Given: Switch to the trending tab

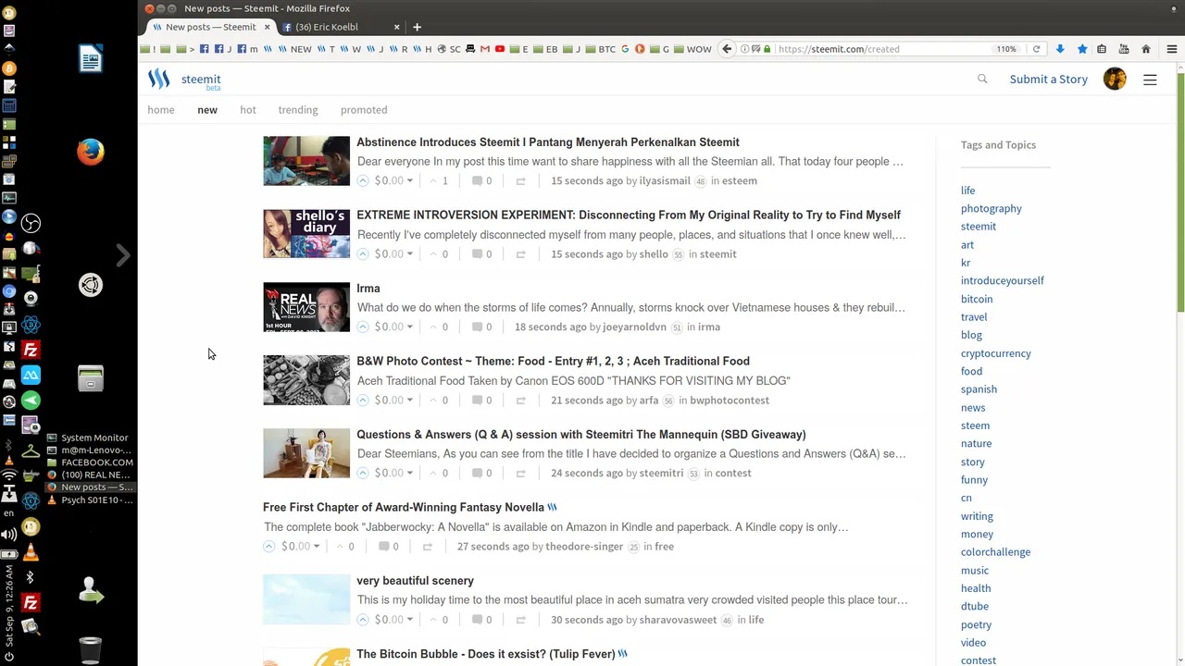Looking at the screenshot, I should [x=298, y=109].
